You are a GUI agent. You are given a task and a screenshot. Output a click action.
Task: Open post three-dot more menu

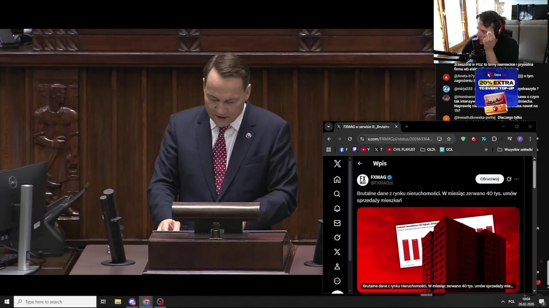click(516, 179)
